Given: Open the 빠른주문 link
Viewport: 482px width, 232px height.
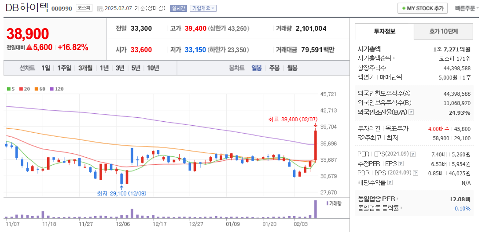Looking at the screenshot, I should click(465, 8).
